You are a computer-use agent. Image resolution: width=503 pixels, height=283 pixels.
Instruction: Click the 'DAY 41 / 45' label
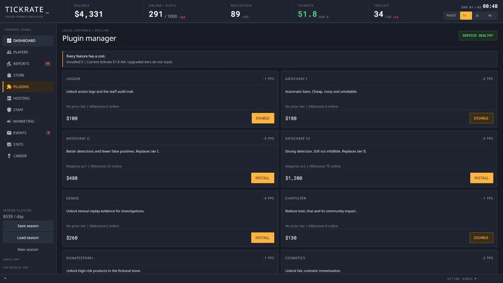click(471, 7)
